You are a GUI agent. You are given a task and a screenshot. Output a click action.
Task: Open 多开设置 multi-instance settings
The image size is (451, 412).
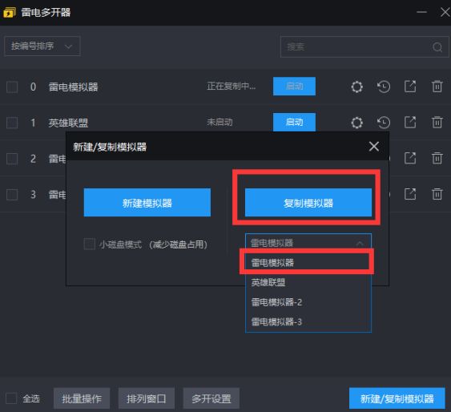[211, 398]
